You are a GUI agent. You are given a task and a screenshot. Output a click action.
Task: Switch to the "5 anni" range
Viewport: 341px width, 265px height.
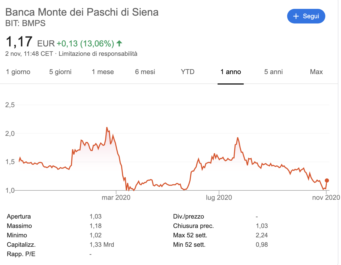[x=273, y=72]
